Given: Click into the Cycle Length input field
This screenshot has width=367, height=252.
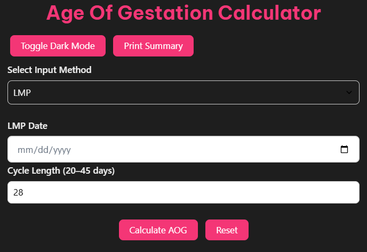Looking at the screenshot, I should point(183,192).
